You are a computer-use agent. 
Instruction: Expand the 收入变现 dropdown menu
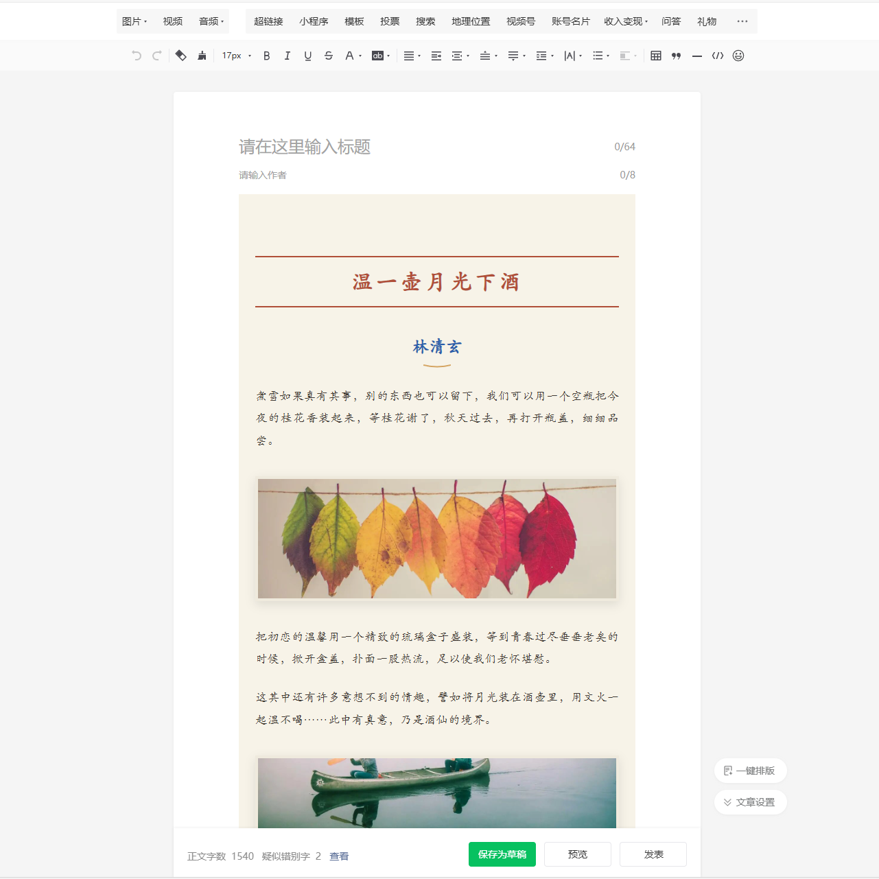tap(626, 21)
